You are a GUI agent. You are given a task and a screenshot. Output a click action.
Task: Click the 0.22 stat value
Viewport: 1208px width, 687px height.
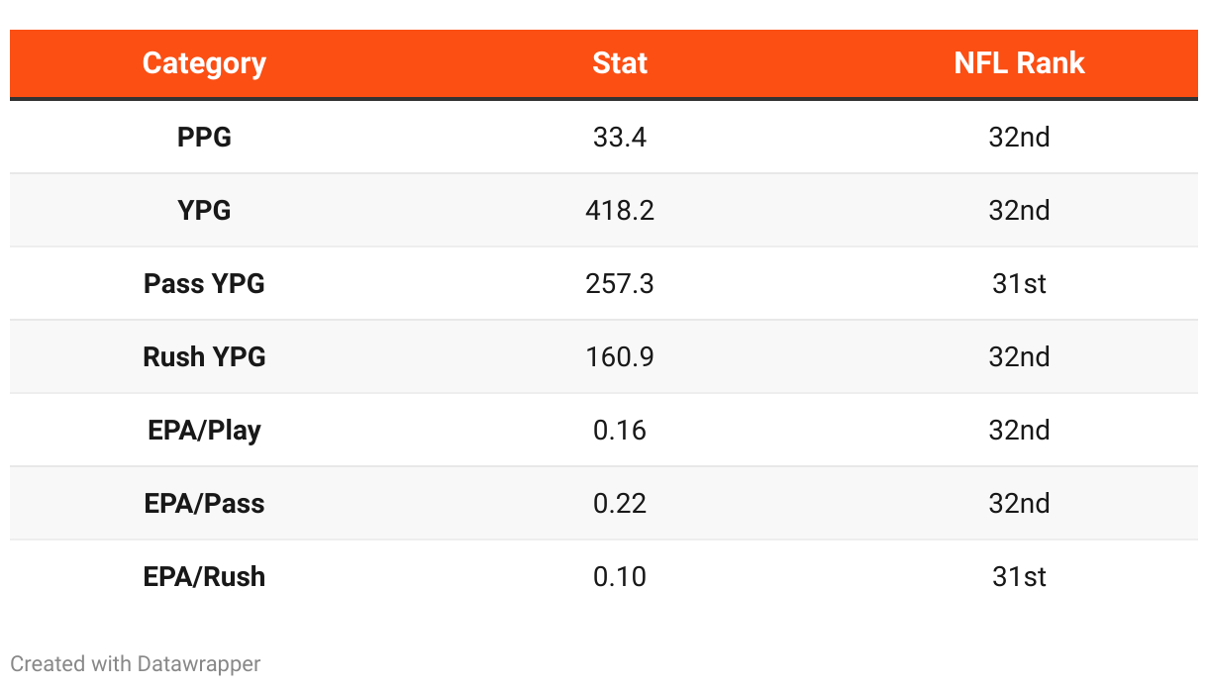(620, 503)
